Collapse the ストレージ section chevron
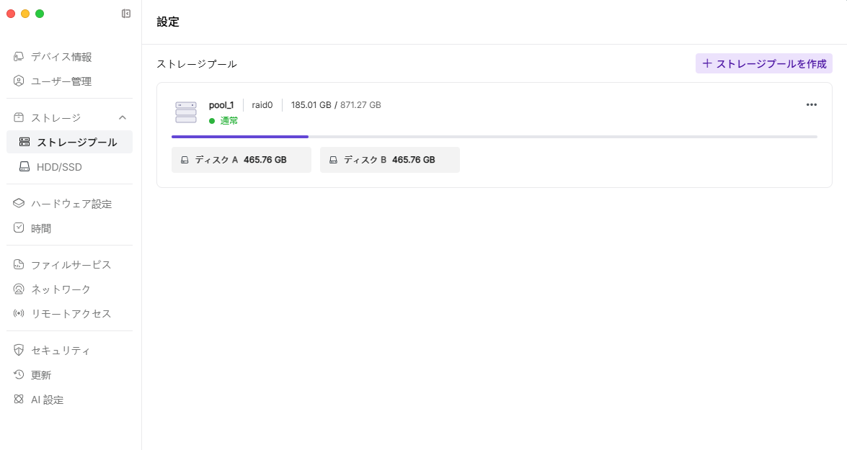Image resolution: width=847 pixels, height=450 pixels. pos(123,117)
